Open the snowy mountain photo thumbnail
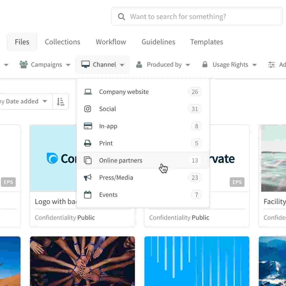Image resolution: width=286 pixels, height=286 pixels. pos(272,261)
